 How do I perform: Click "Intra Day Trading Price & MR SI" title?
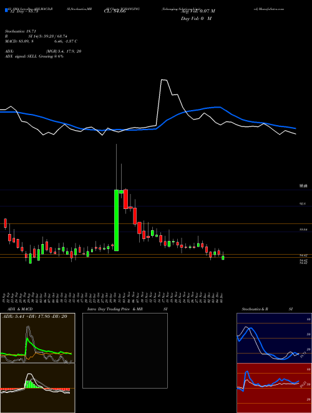click(127, 309)
